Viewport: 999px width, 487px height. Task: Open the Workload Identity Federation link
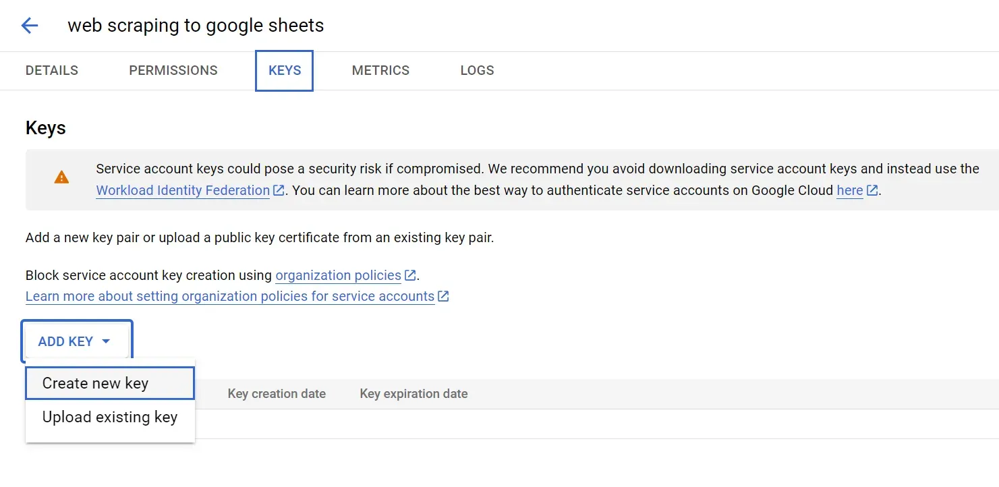(x=183, y=190)
